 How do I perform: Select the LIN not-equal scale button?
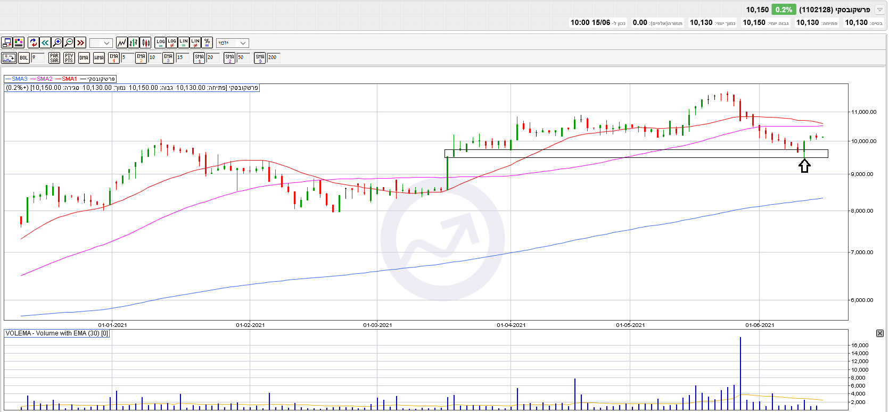pos(195,43)
